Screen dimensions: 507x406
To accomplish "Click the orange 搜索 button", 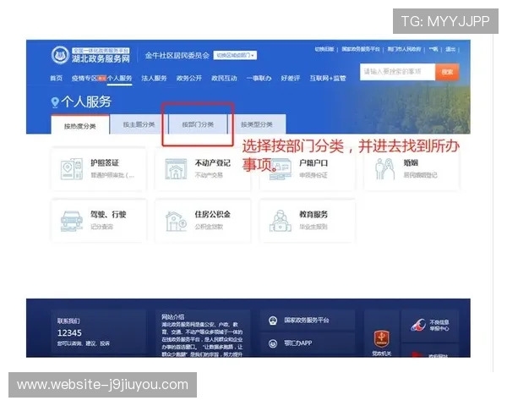I will [x=447, y=72].
